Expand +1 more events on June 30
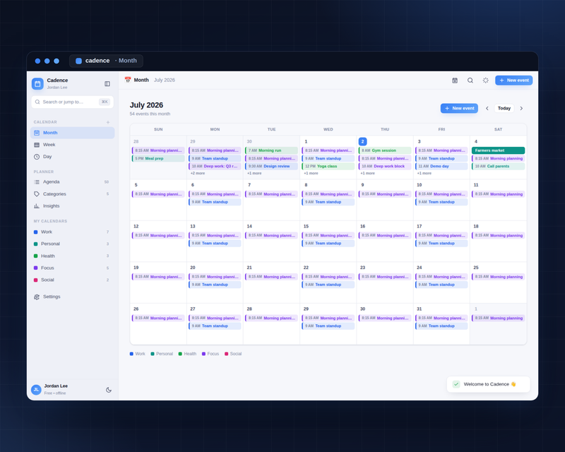Image resolution: width=565 pixels, height=452 pixels. point(254,173)
